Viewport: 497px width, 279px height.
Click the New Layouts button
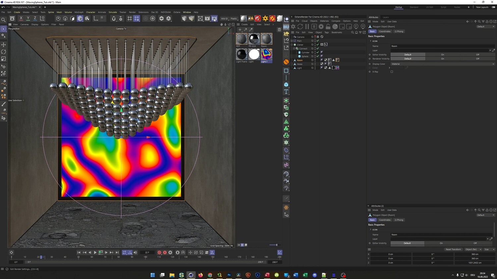[482, 7]
